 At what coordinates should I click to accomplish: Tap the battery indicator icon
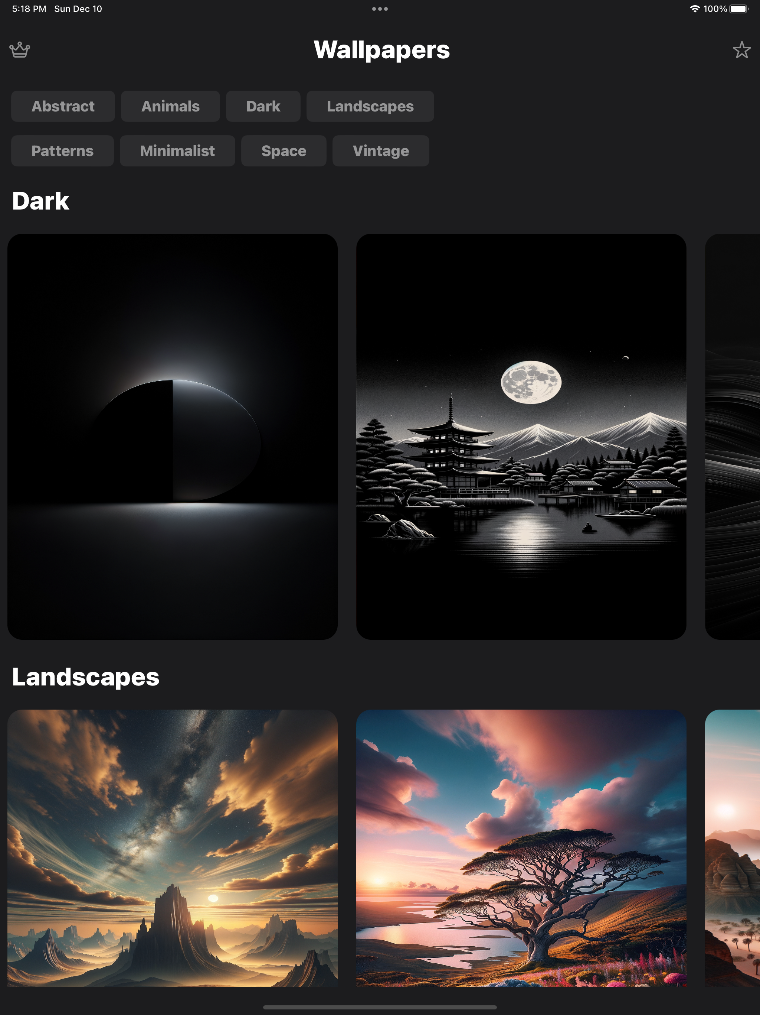point(739,9)
